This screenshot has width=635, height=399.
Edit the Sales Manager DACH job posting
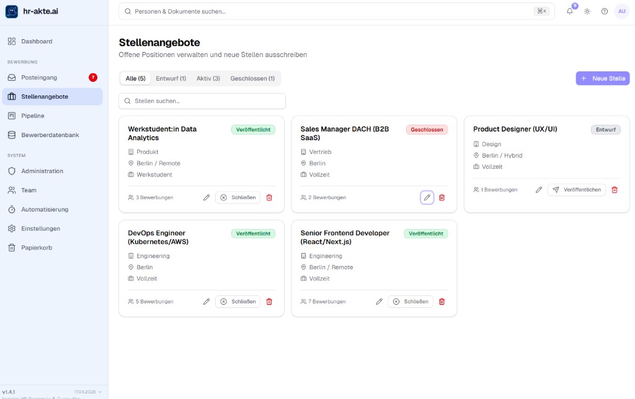pos(427,197)
